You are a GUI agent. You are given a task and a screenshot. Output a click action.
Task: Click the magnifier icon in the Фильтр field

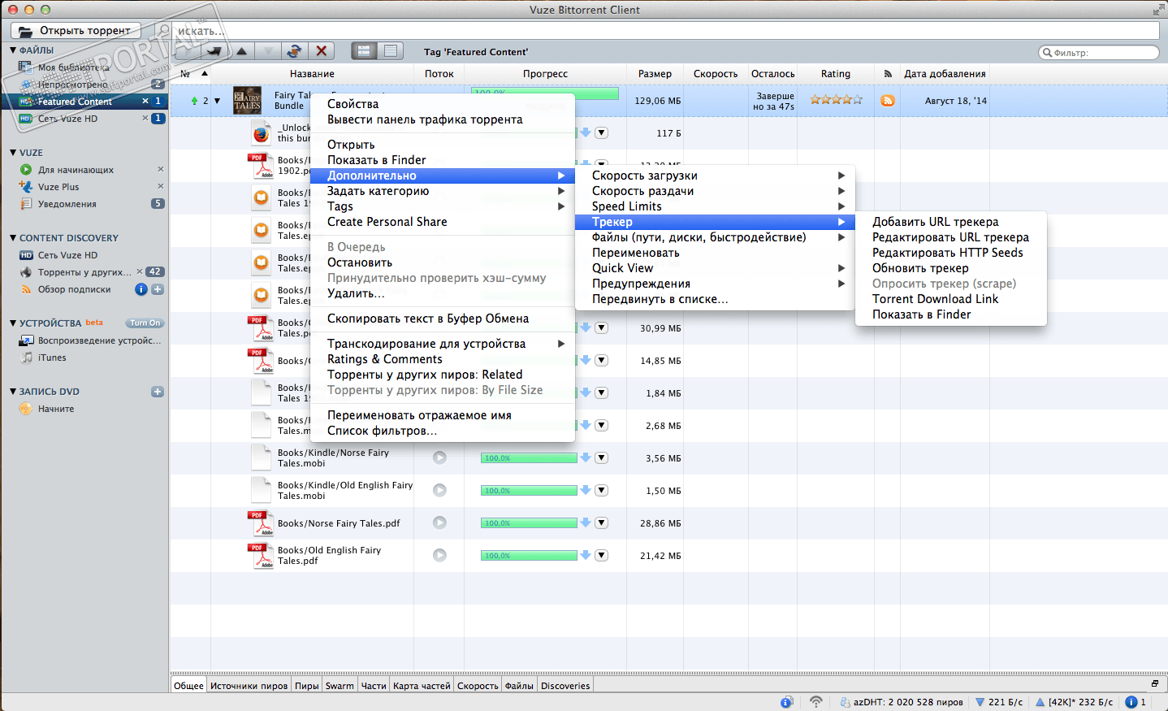[1048, 53]
